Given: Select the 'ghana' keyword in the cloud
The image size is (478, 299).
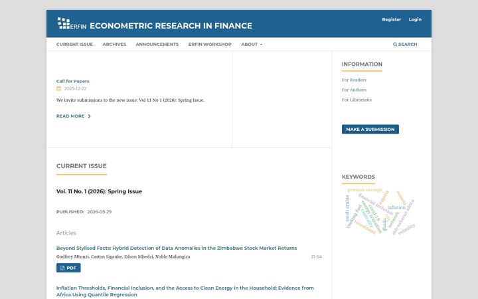Looking at the screenshot, I should [x=384, y=225].
